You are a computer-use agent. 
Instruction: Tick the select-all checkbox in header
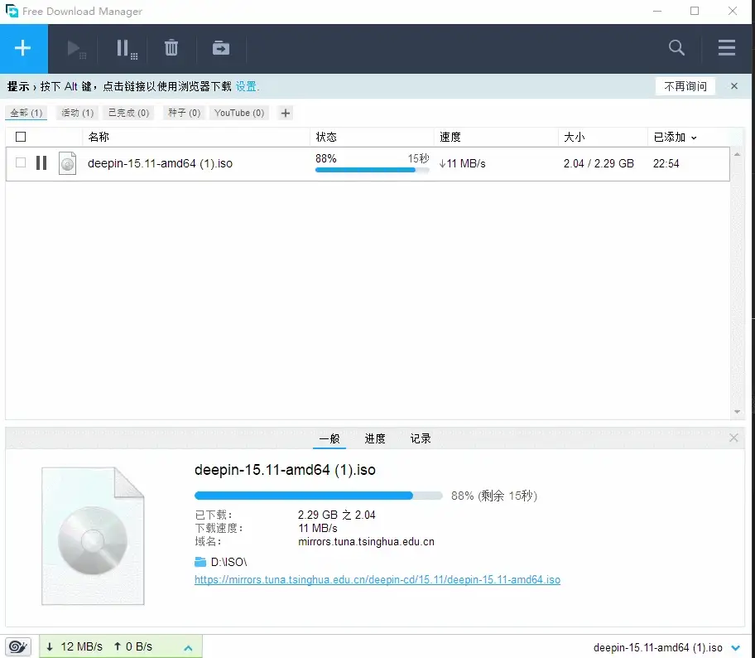pyautogui.click(x=21, y=137)
